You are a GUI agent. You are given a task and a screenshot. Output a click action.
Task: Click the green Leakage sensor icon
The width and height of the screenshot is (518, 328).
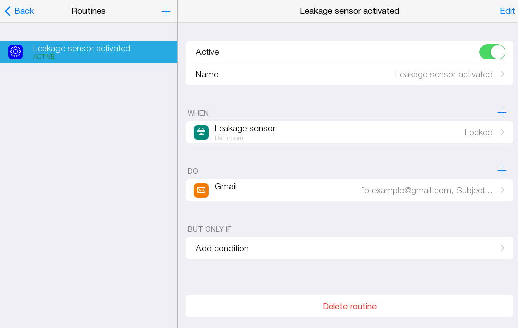tap(201, 132)
